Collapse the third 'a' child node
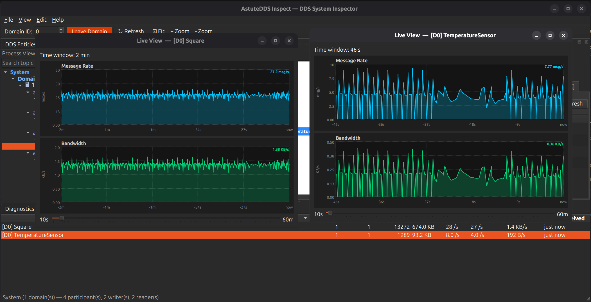 tap(28, 133)
